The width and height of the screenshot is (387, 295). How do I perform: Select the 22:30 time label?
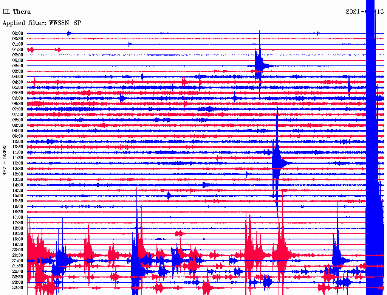(18, 277)
